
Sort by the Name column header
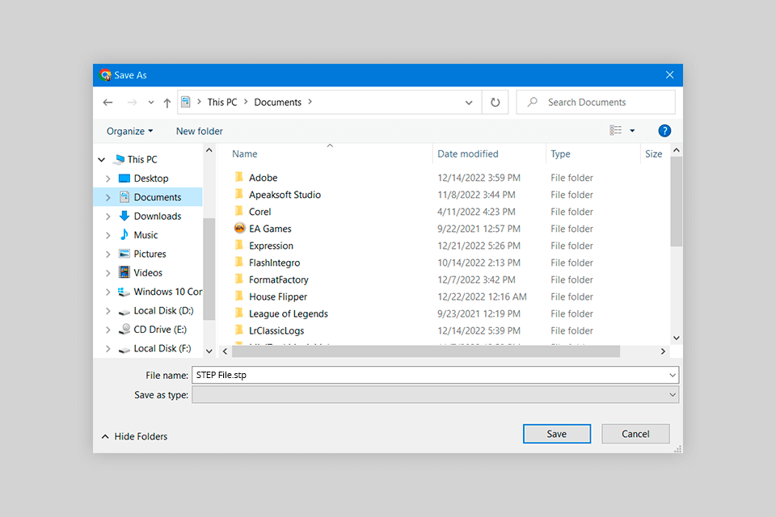[244, 153]
